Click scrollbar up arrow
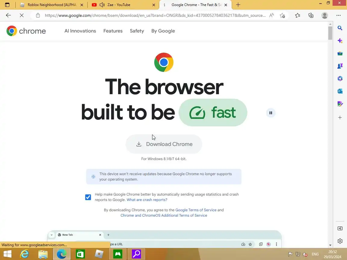This screenshot has height=260, width=347. (x=330, y=24)
